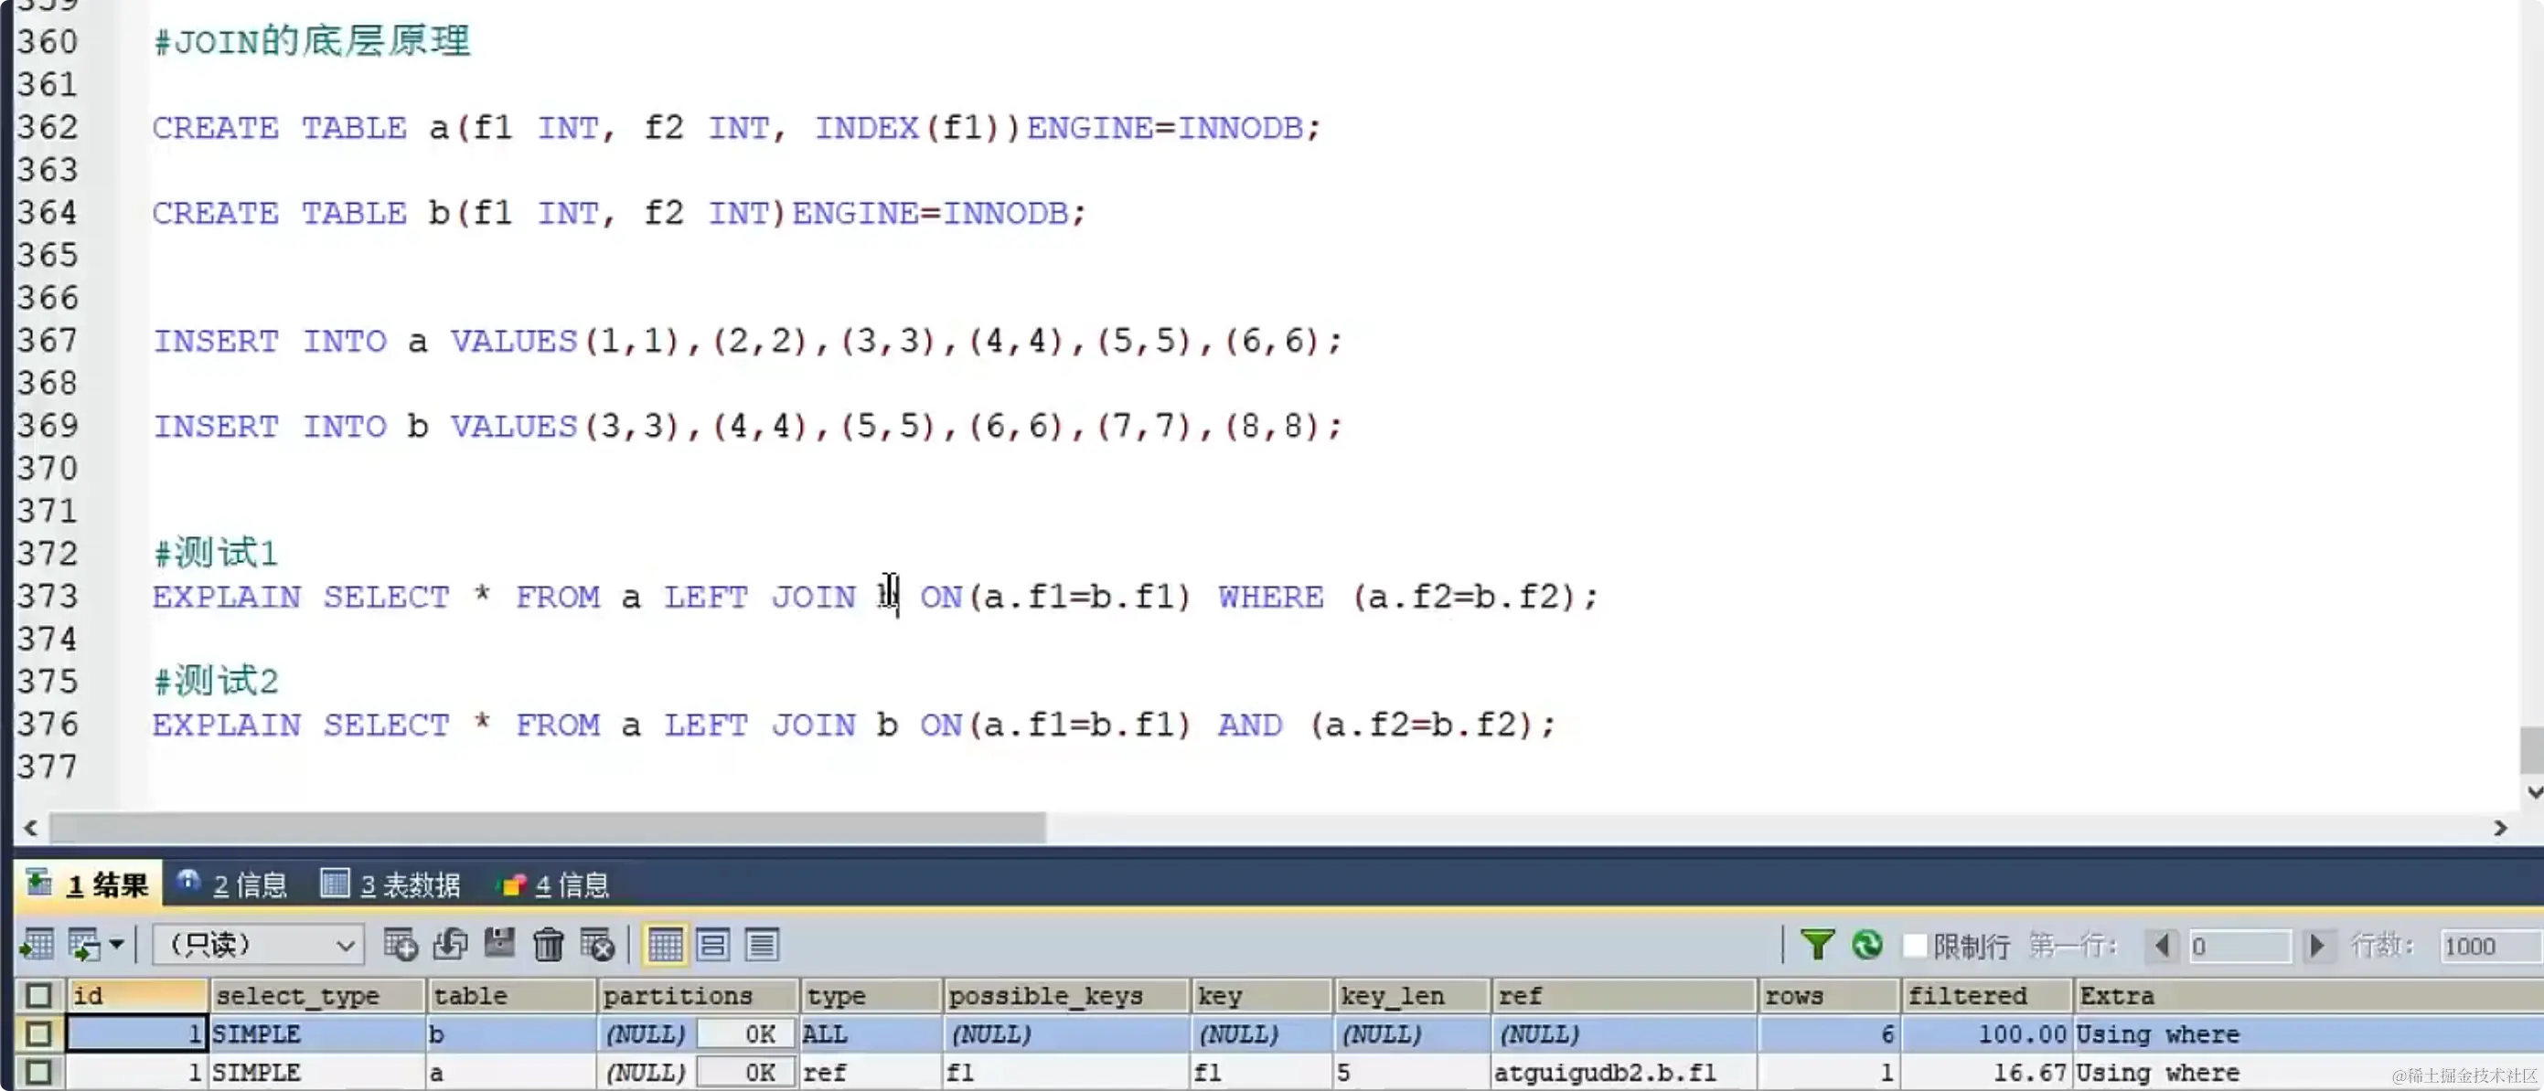Expand the export options dropdown arrow
Image resolution: width=2544 pixels, height=1091 pixels.
pyautogui.click(x=116, y=945)
